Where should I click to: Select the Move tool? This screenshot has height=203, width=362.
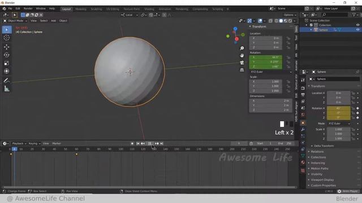tap(6, 47)
